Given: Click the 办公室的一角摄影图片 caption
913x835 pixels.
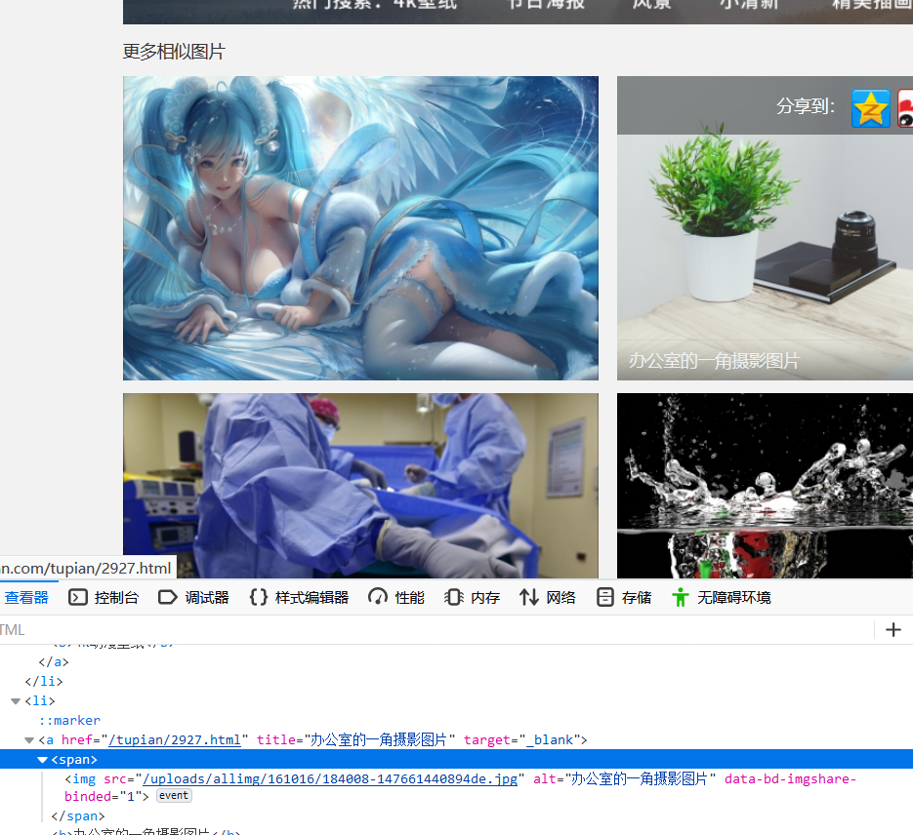Looking at the screenshot, I should [x=714, y=361].
